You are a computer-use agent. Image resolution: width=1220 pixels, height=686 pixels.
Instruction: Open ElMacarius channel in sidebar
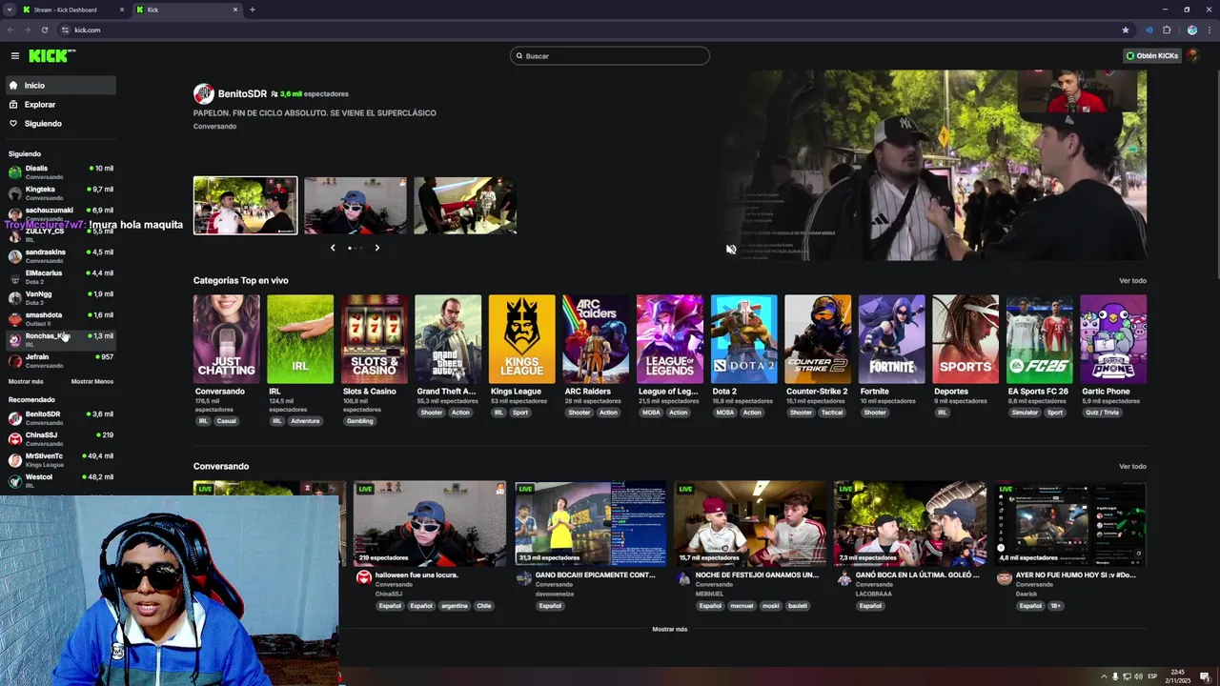(x=60, y=277)
